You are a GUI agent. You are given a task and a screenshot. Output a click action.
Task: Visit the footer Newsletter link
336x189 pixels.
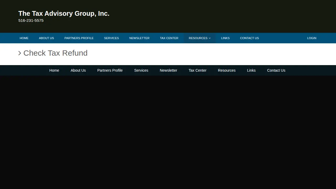169,70
